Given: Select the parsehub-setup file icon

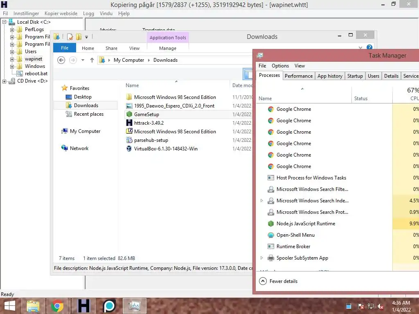Looking at the screenshot, I should [129, 140].
